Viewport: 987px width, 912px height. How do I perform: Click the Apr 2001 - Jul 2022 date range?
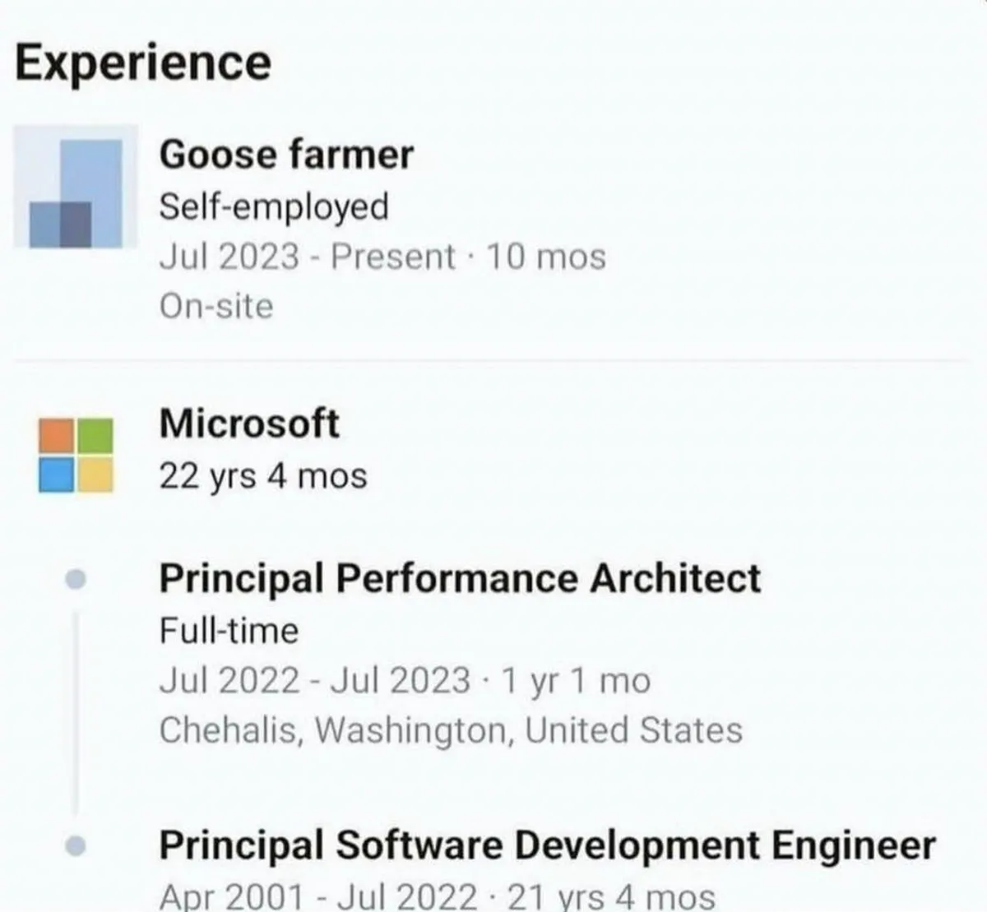click(317, 896)
